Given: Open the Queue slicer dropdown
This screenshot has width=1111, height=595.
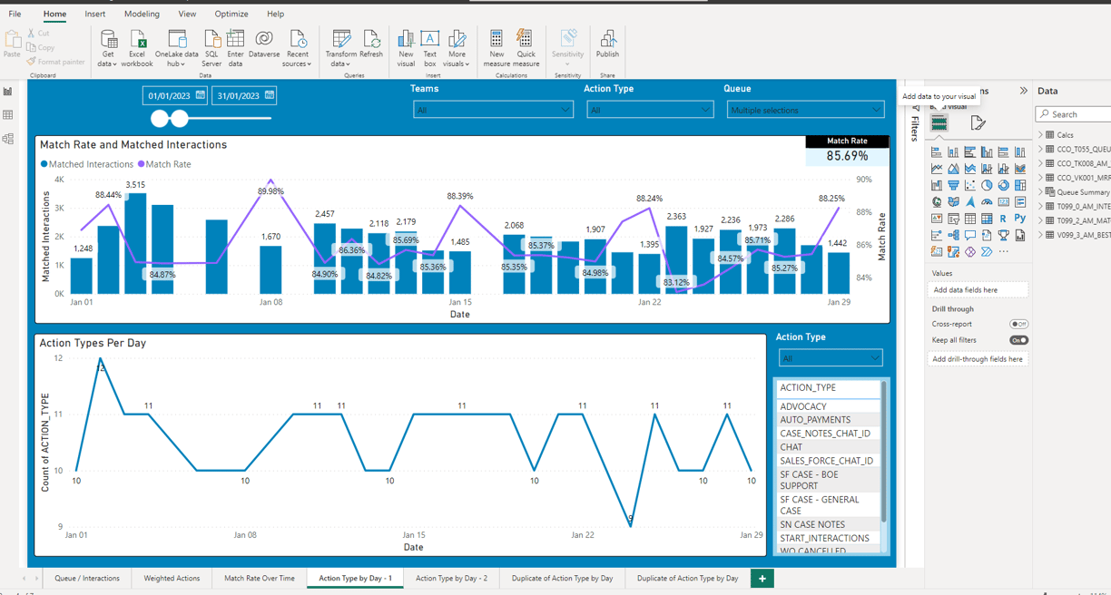Looking at the screenshot, I should [x=805, y=110].
